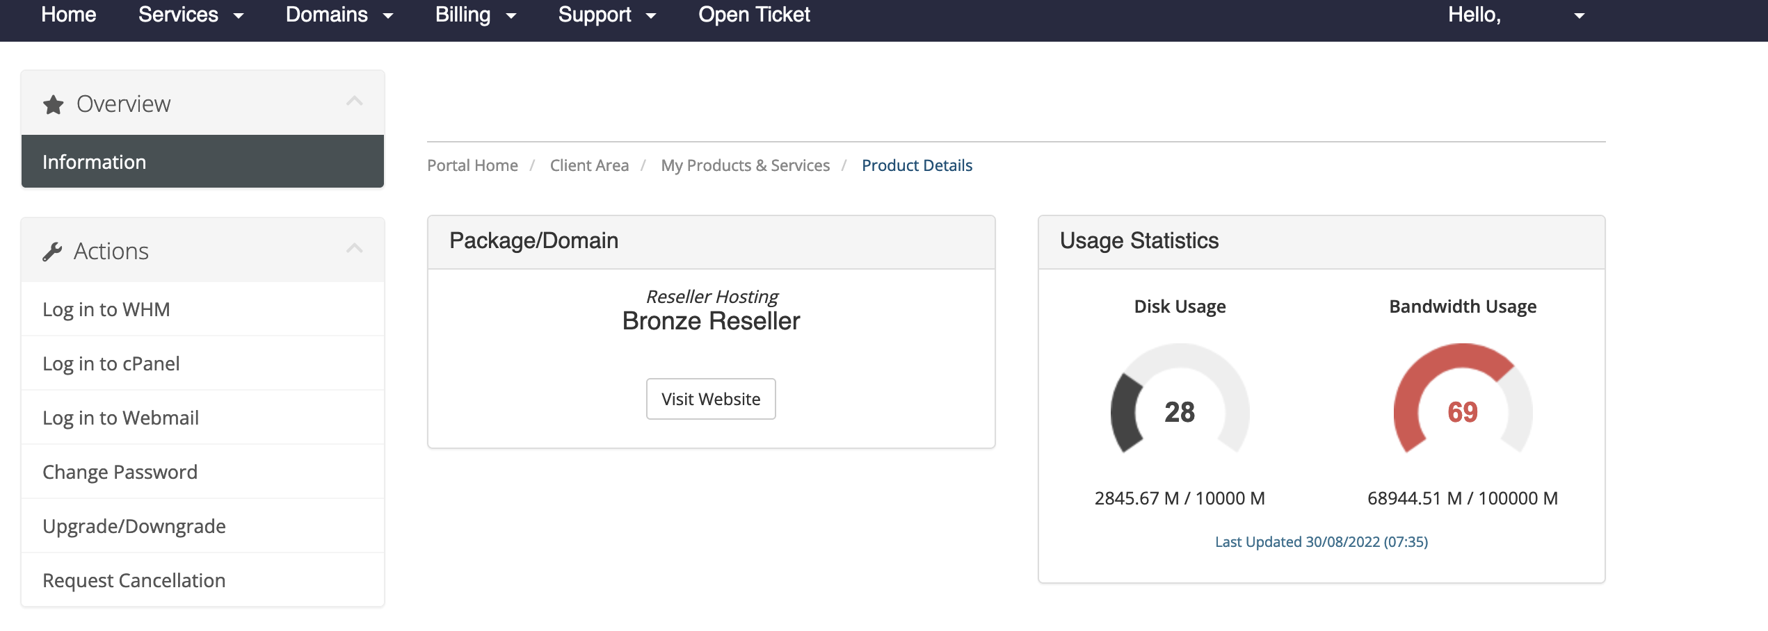1768x631 pixels.
Task: Open the Hello user account dropdown
Action: point(1516,15)
